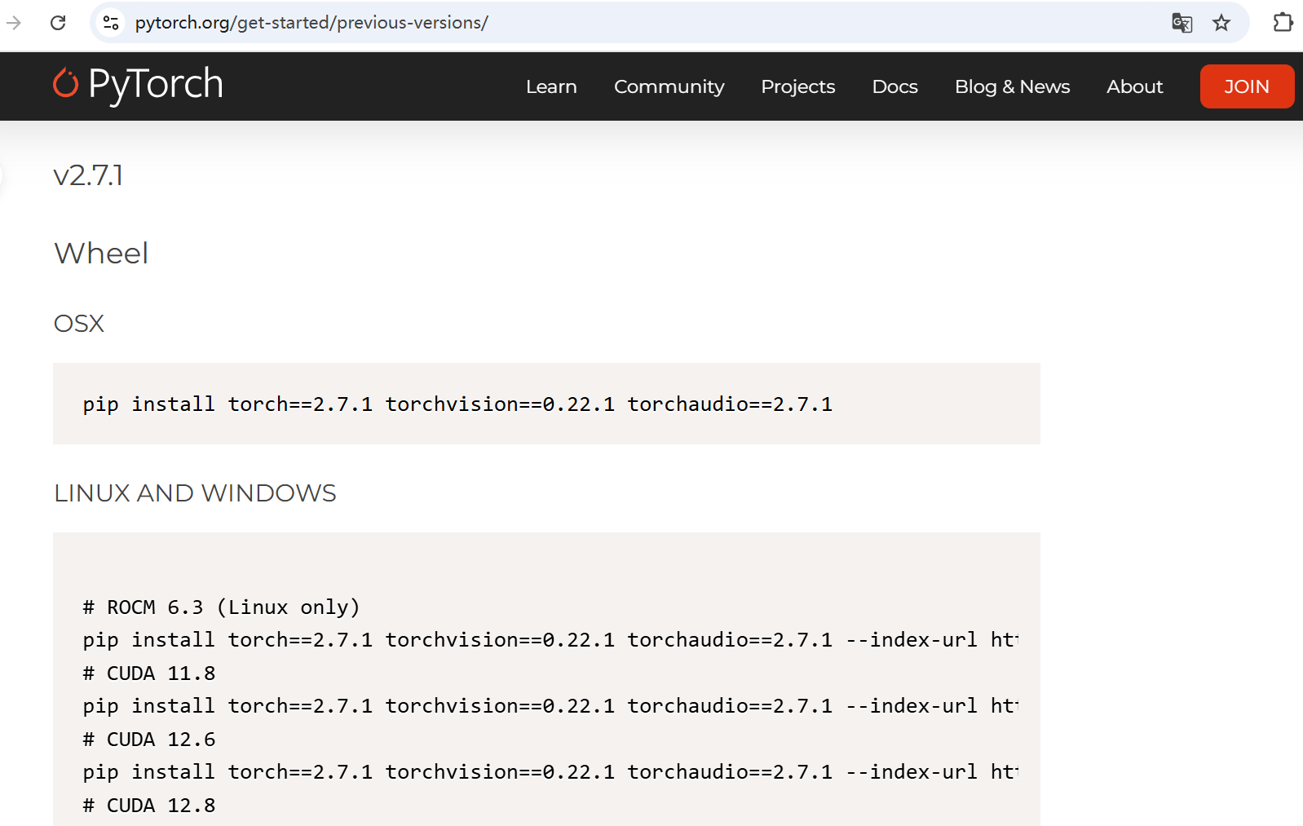Open the Community menu
This screenshot has height=826, width=1303.
(669, 86)
